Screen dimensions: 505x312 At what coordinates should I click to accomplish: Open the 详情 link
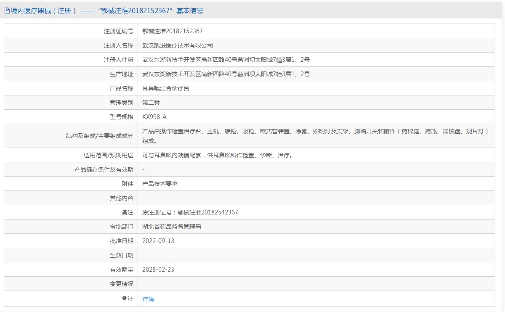148,299
